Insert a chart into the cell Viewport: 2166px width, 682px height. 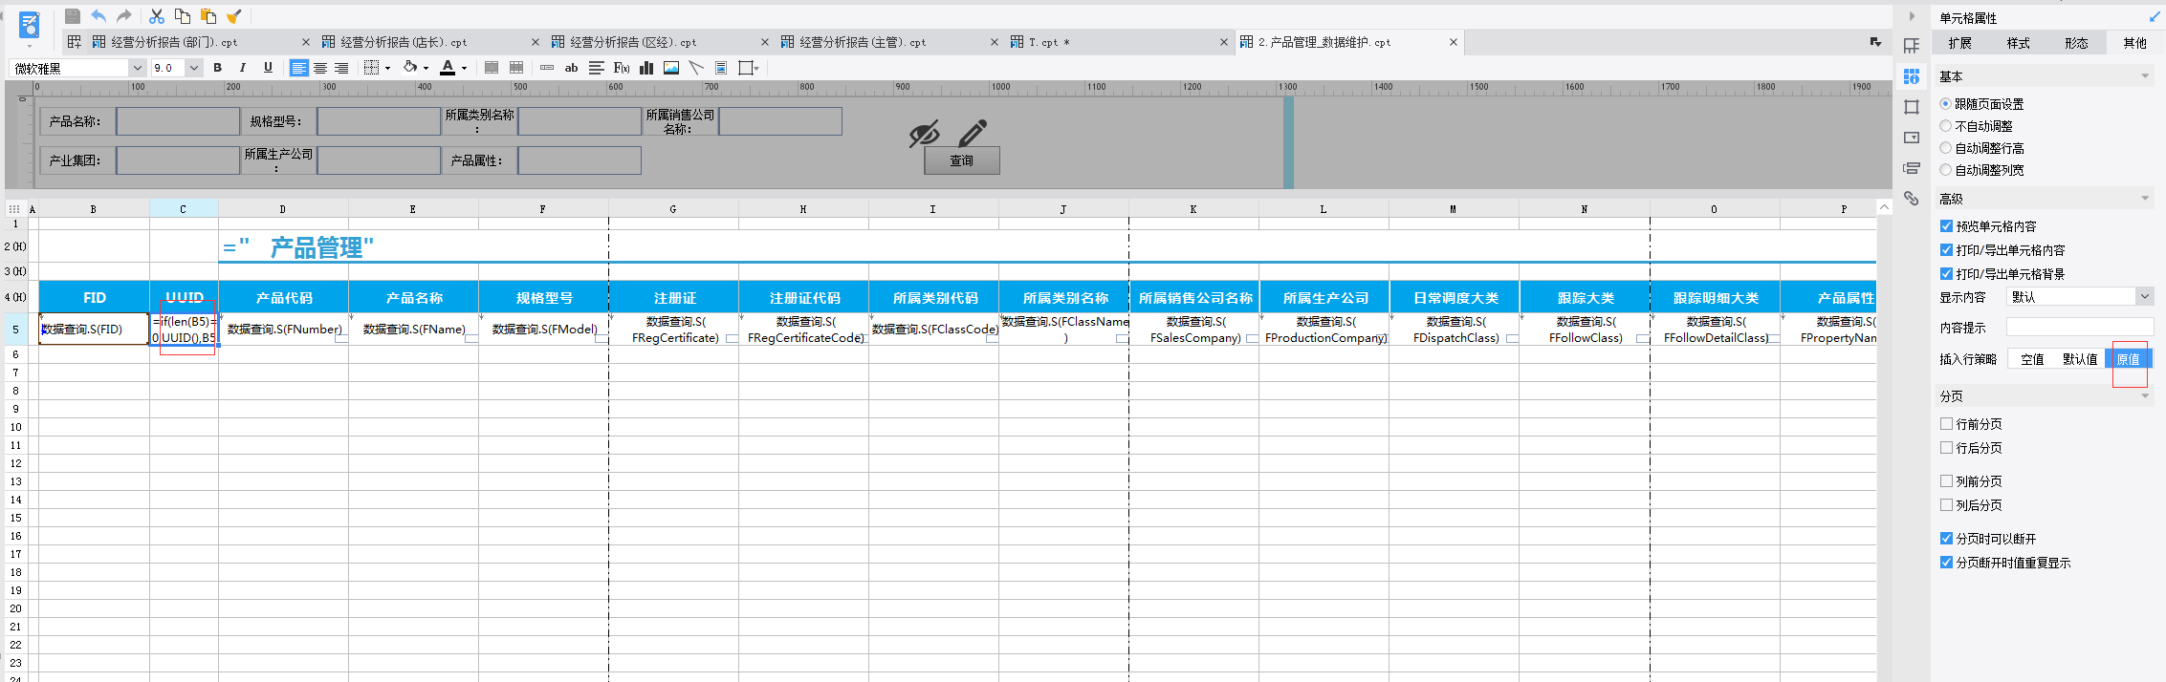click(x=646, y=68)
